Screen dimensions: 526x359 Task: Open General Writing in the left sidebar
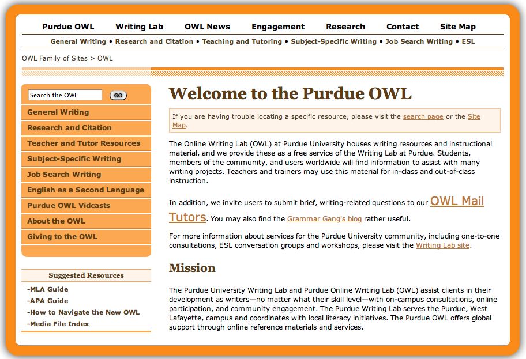point(58,112)
